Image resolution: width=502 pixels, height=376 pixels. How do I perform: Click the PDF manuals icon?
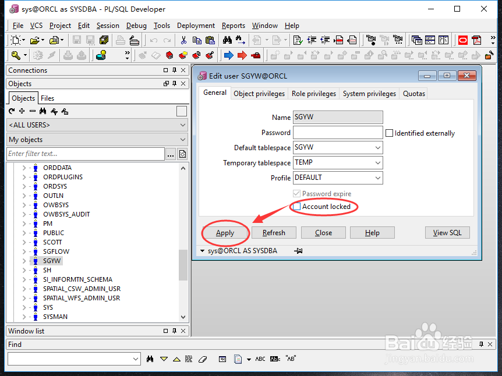click(476, 40)
